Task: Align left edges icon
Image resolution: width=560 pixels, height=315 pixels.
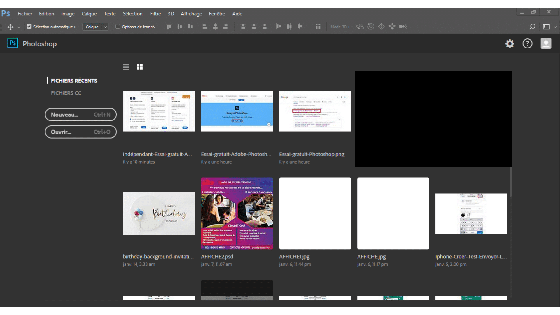Action: click(x=204, y=27)
